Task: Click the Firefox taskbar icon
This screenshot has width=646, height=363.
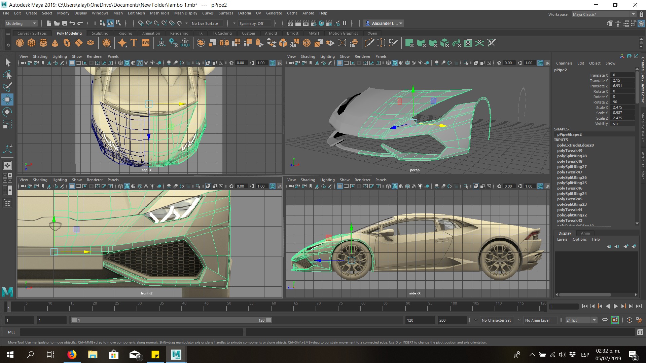Action: 72,355
